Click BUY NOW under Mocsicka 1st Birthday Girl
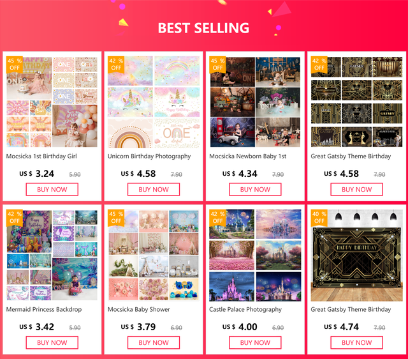Viewport: 408px width, 359px height. [52, 189]
